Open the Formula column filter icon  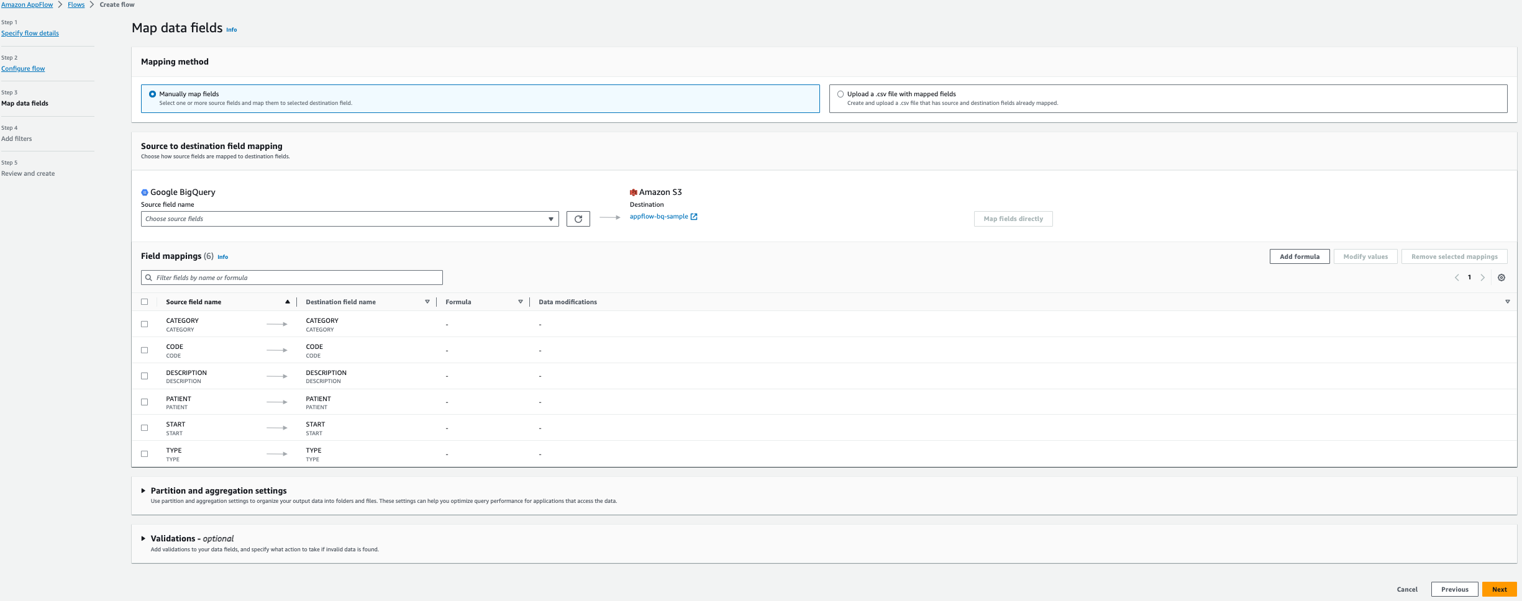coord(521,302)
